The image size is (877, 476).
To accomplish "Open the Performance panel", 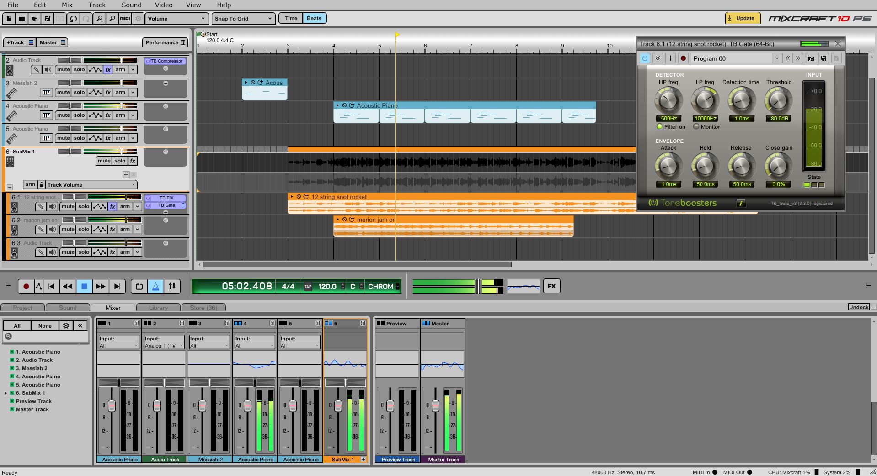I will click(x=166, y=42).
